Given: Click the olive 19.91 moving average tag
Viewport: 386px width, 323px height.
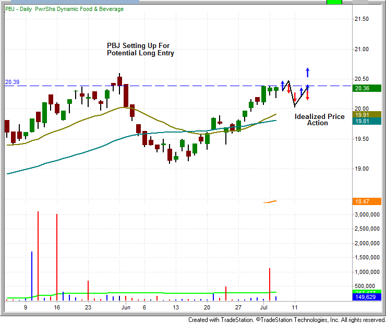Looking at the screenshot, I should pos(367,114).
